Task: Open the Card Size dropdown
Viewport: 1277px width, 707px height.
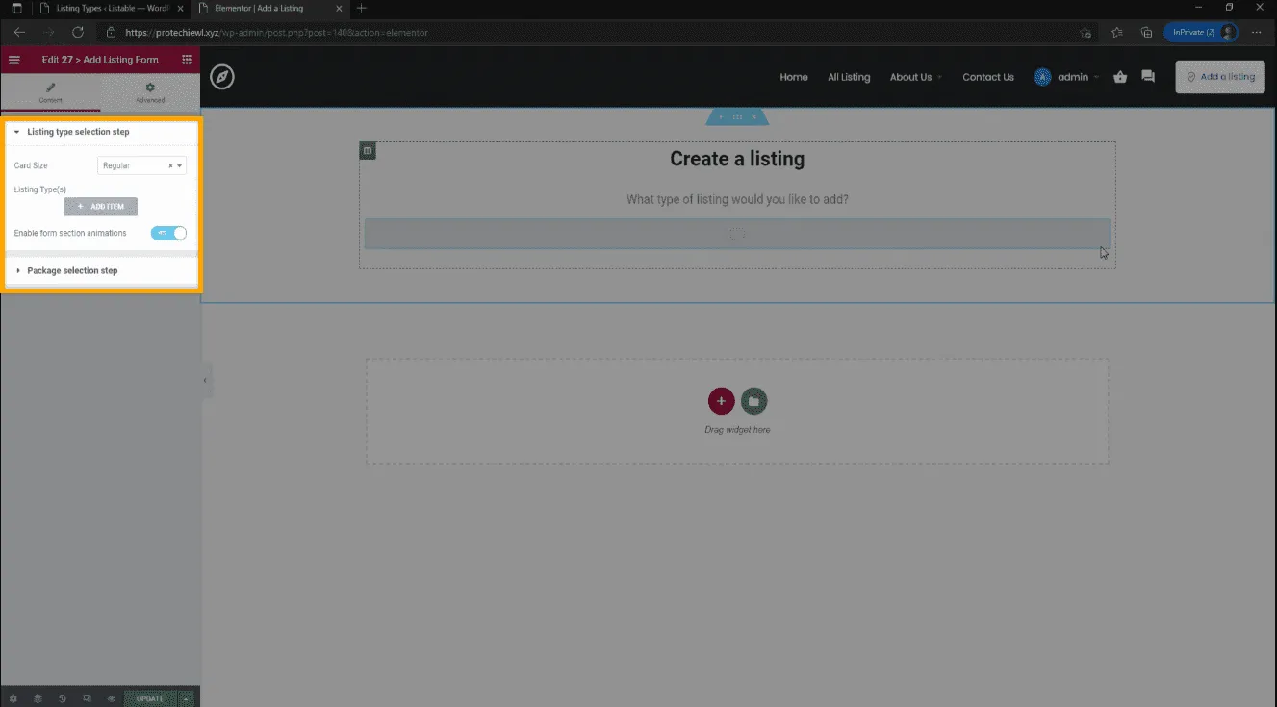Action: pos(141,165)
